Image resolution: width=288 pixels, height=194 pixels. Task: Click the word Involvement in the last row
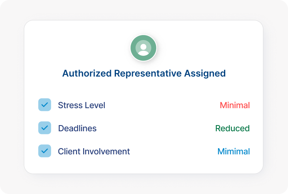point(107,151)
